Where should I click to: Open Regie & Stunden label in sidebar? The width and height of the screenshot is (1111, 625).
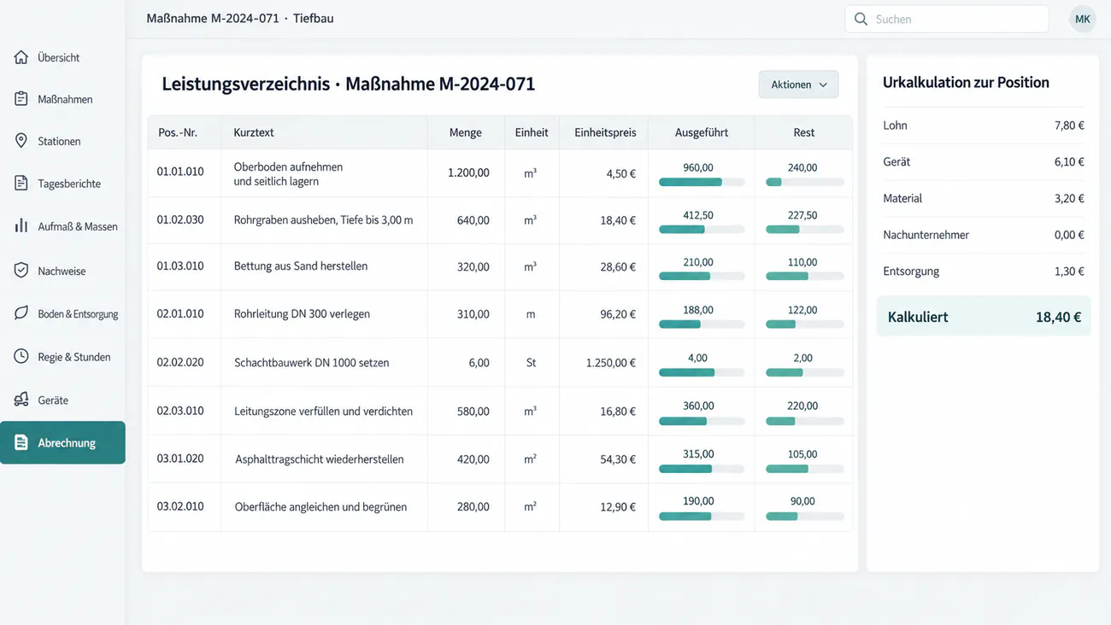pos(74,357)
